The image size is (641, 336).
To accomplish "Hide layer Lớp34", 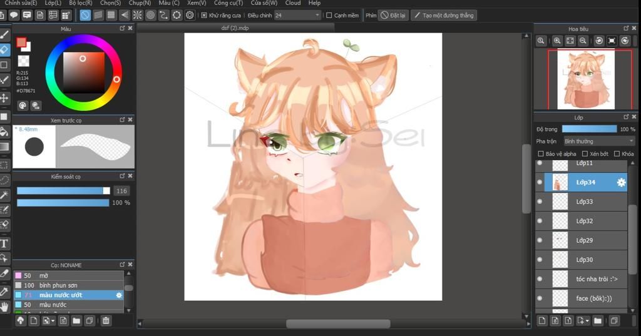I will [540, 182].
